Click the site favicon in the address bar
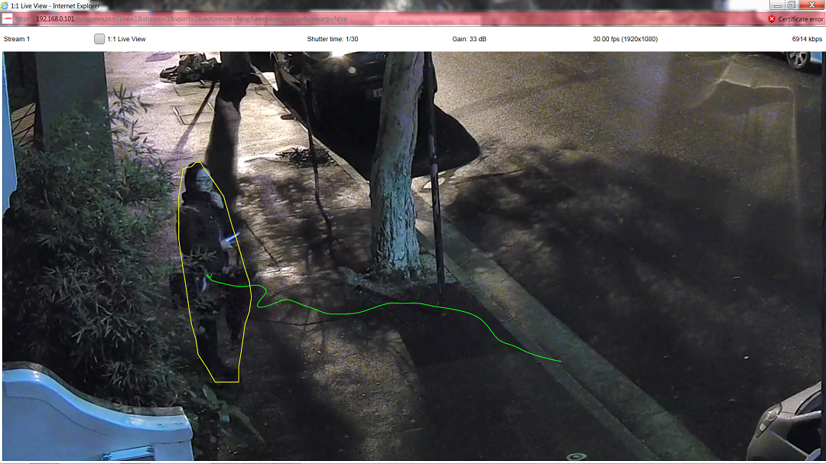 tap(8, 18)
